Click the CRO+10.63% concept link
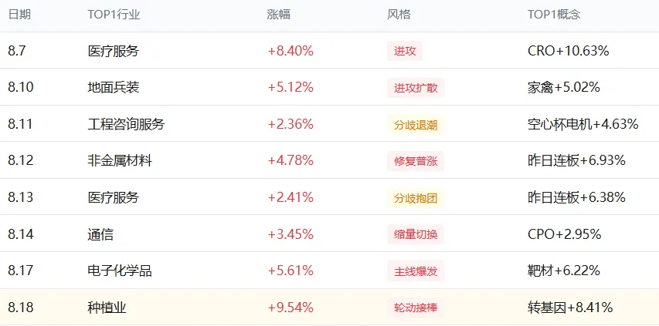Image resolution: width=659 pixels, height=326 pixels. pyautogui.click(x=568, y=51)
